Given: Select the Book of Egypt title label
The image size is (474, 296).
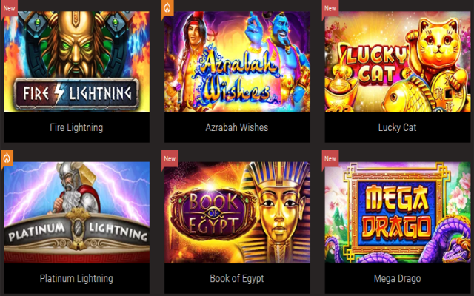Looking at the screenshot, I should (x=237, y=278).
